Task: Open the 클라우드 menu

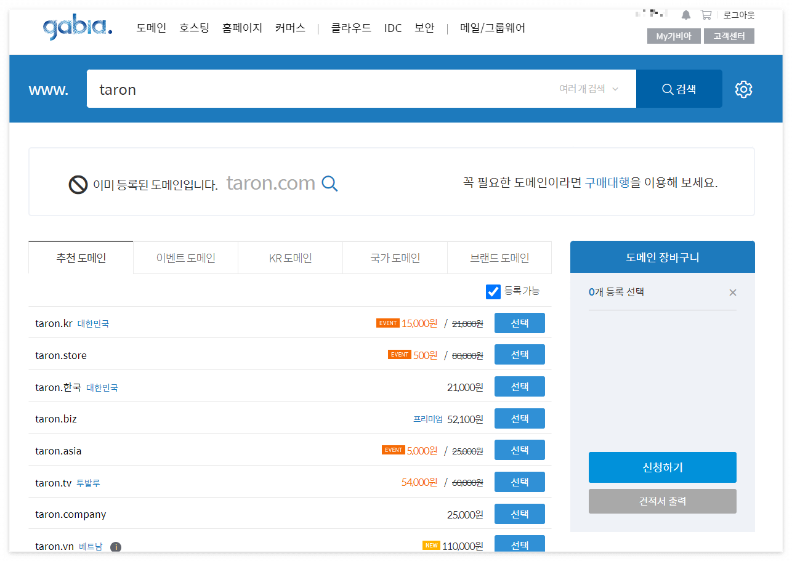Action: pos(351,28)
